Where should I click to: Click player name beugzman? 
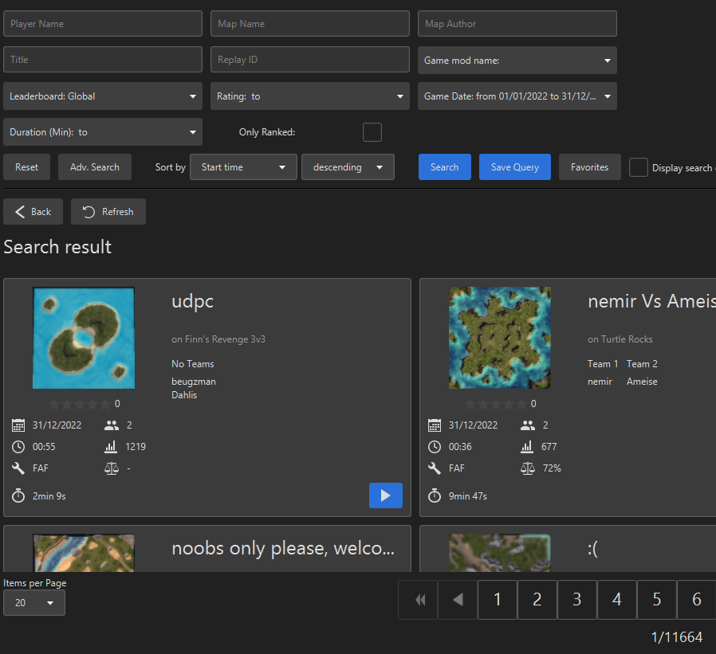pyautogui.click(x=194, y=382)
